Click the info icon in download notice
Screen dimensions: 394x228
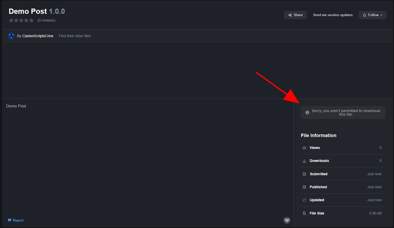[x=307, y=113]
